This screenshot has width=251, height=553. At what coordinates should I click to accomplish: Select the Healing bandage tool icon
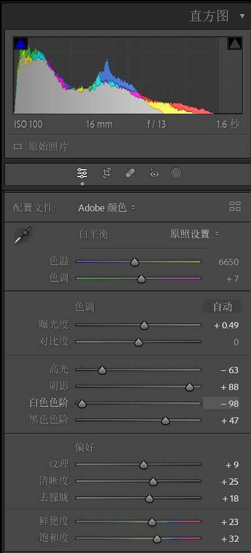[130, 173]
